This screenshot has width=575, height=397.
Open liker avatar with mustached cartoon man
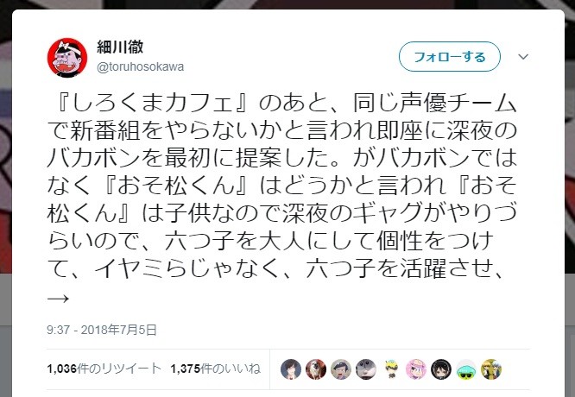[x=341, y=369]
